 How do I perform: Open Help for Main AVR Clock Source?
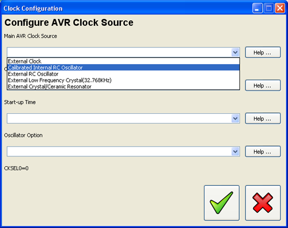tap(263, 53)
